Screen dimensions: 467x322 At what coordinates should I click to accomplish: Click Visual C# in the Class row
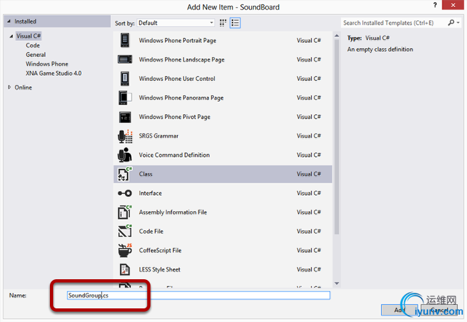[x=309, y=174]
